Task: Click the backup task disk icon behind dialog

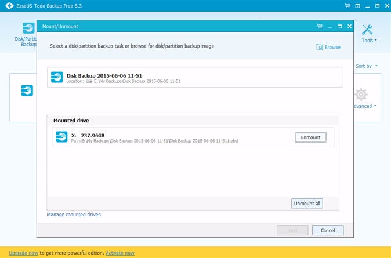Action: pos(27,90)
